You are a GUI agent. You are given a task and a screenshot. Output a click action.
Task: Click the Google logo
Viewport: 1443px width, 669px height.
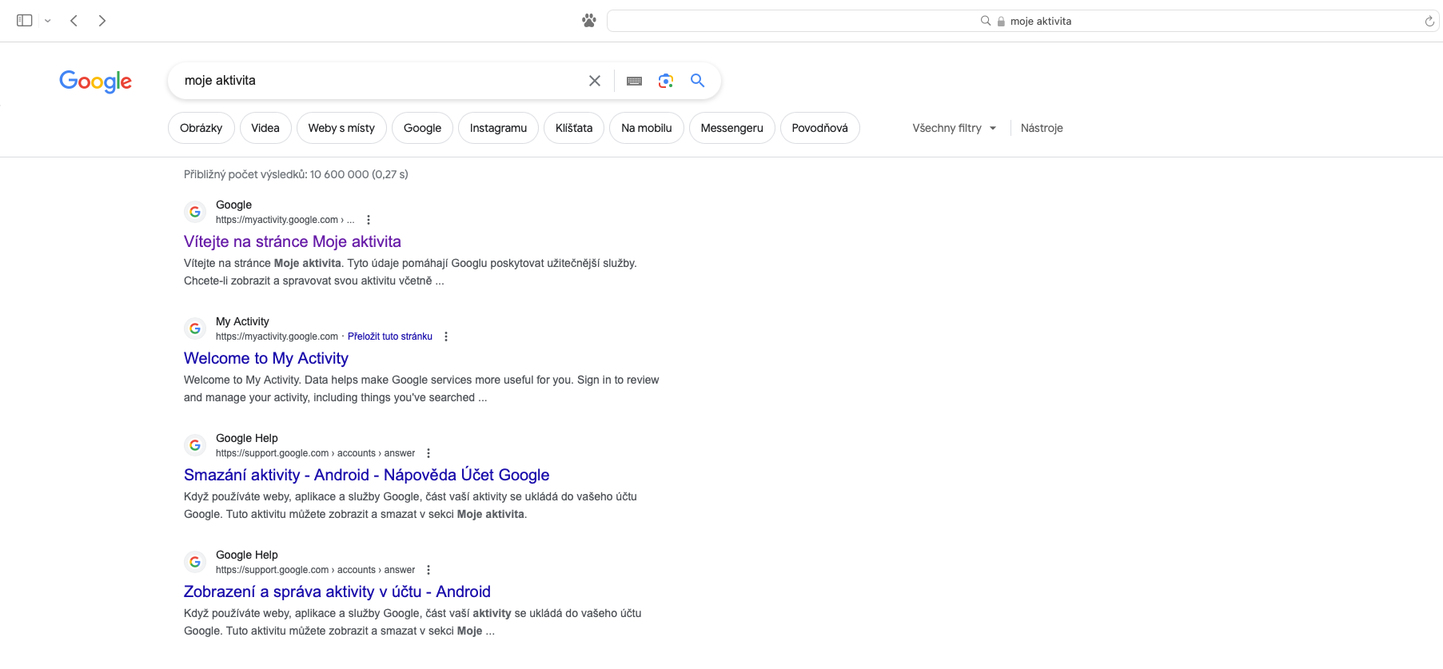pos(95,81)
